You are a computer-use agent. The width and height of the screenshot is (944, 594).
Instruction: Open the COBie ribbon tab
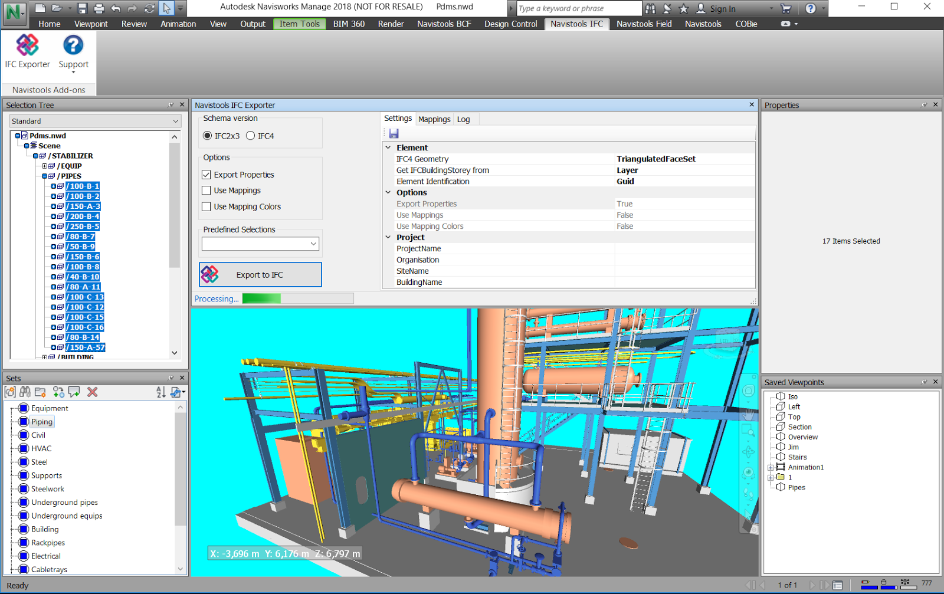pyautogui.click(x=746, y=24)
